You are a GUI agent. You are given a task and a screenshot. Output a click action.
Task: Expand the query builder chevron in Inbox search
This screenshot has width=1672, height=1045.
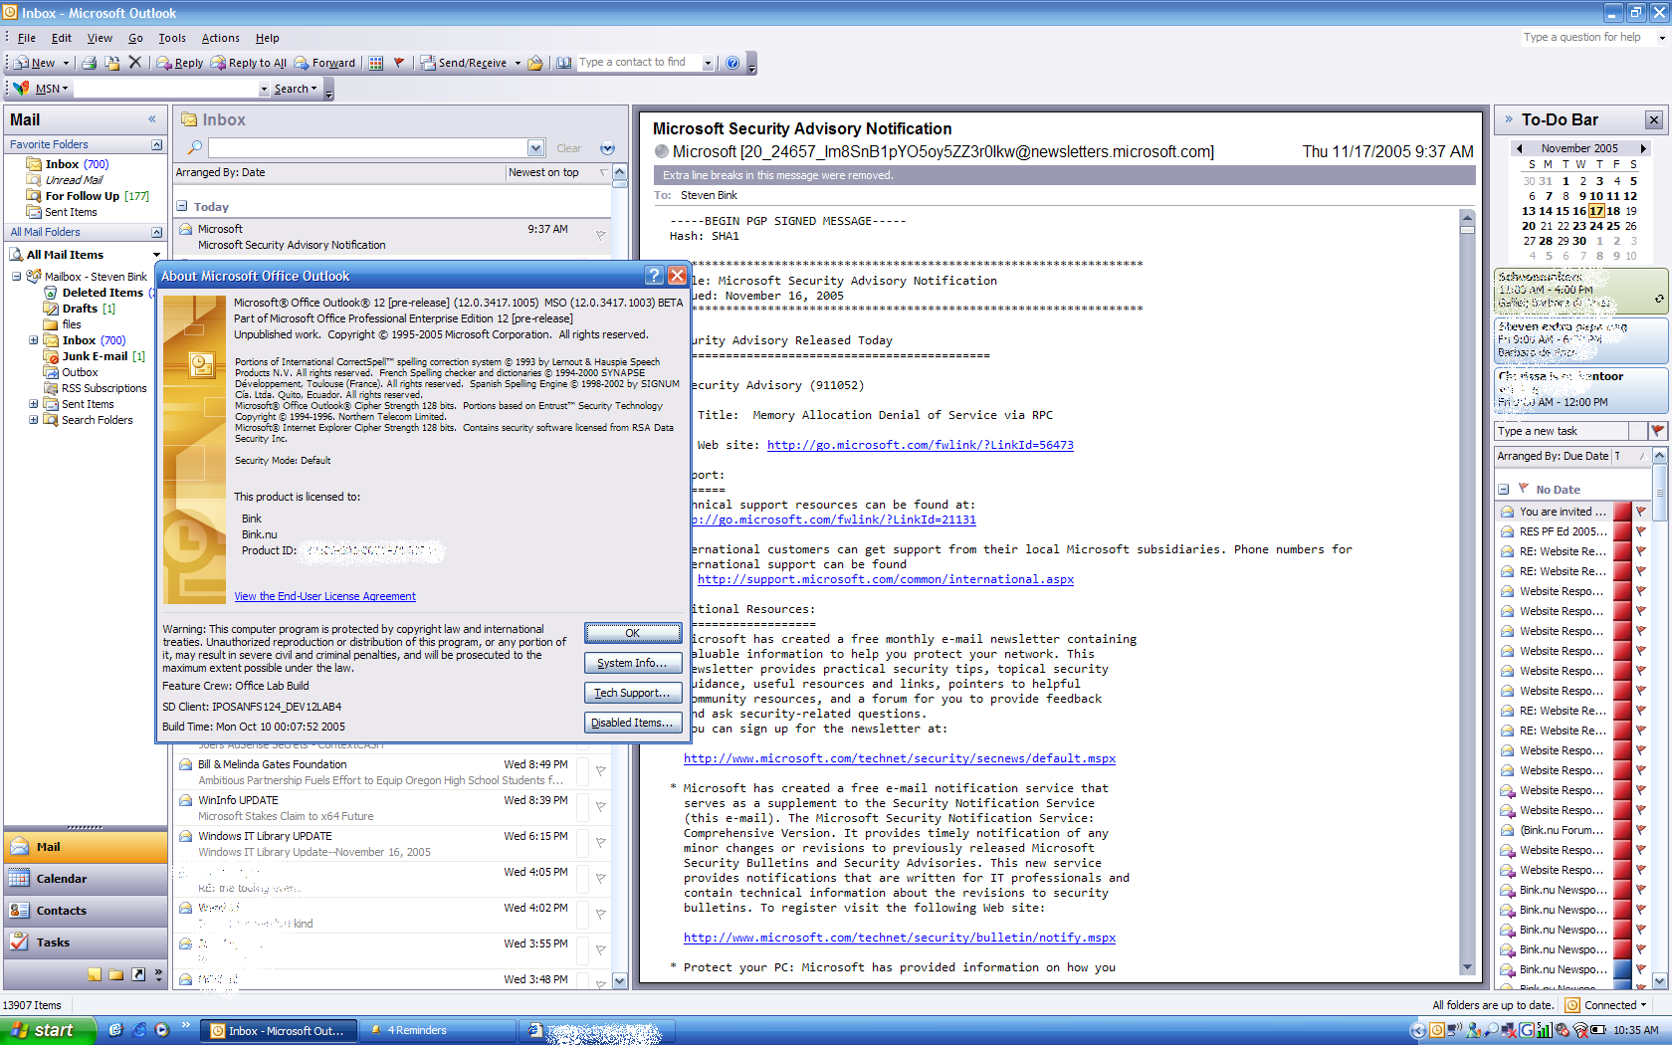click(x=607, y=148)
